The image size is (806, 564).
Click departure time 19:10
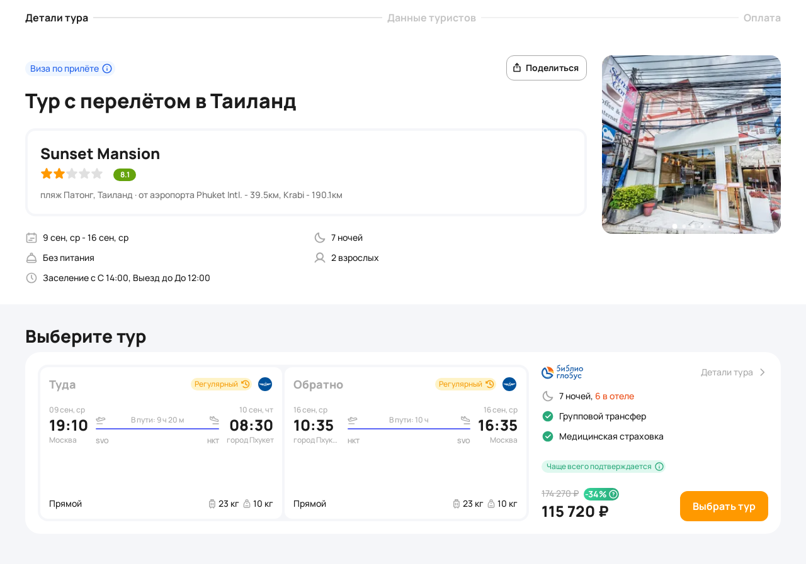(69, 426)
